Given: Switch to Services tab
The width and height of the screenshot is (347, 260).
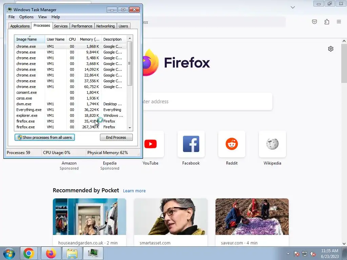Looking at the screenshot, I should point(61,26).
